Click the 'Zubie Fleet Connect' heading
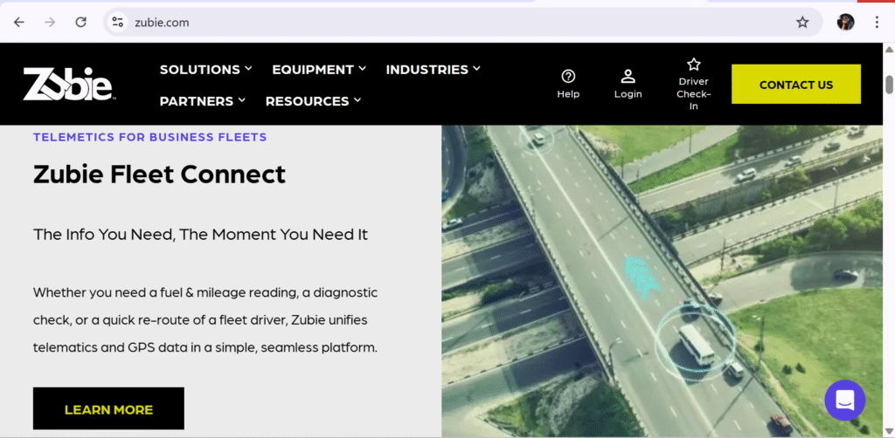This screenshot has height=438, width=895. coord(159,175)
